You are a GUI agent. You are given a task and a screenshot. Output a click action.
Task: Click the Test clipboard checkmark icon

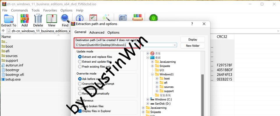coord(93,18)
